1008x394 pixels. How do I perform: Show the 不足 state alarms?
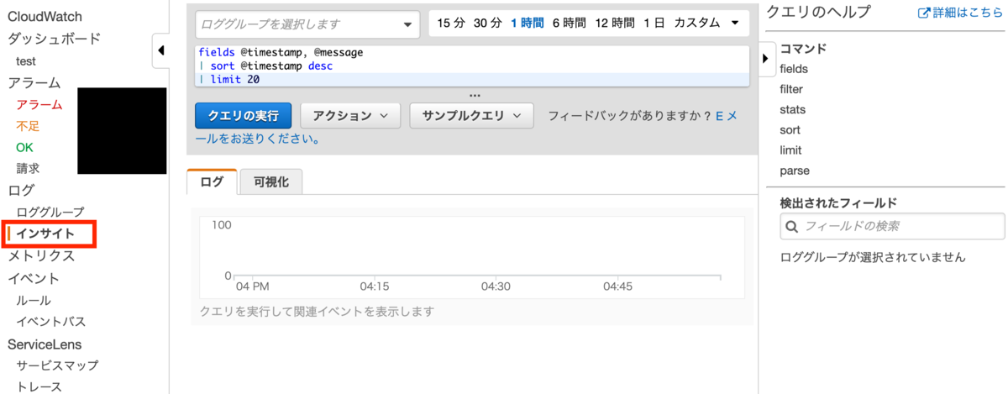pyautogui.click(x=28, y=126)
